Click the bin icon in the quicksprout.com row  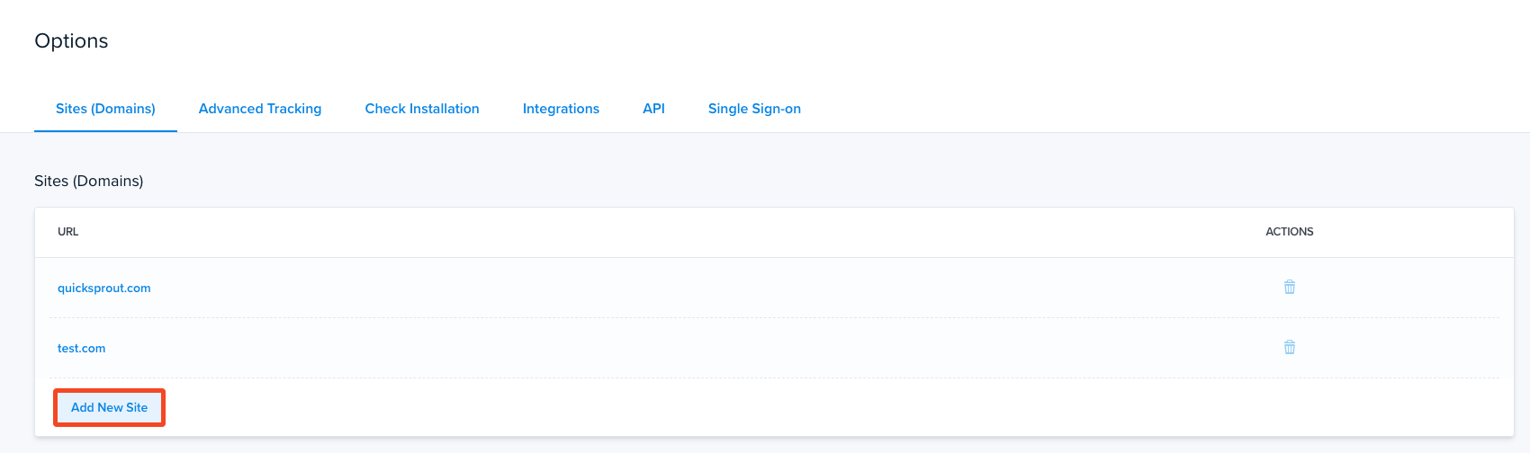(x=1289, y=288)
